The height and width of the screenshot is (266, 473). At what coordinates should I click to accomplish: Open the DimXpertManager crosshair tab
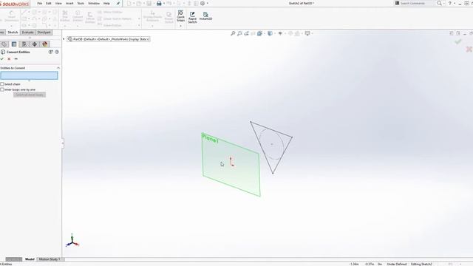coord(35,44)
